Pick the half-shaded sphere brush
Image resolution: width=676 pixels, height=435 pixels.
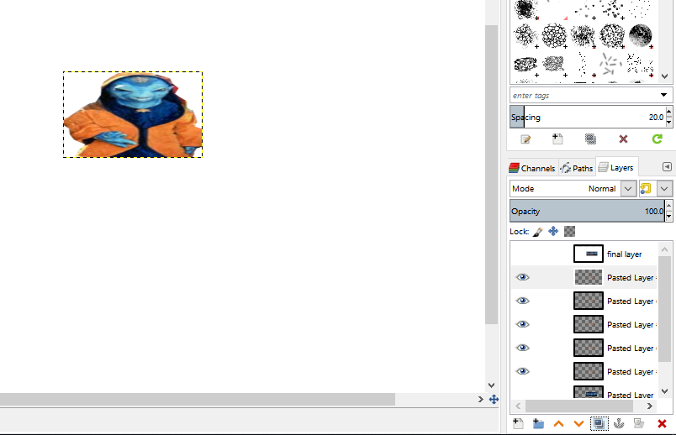640,35
